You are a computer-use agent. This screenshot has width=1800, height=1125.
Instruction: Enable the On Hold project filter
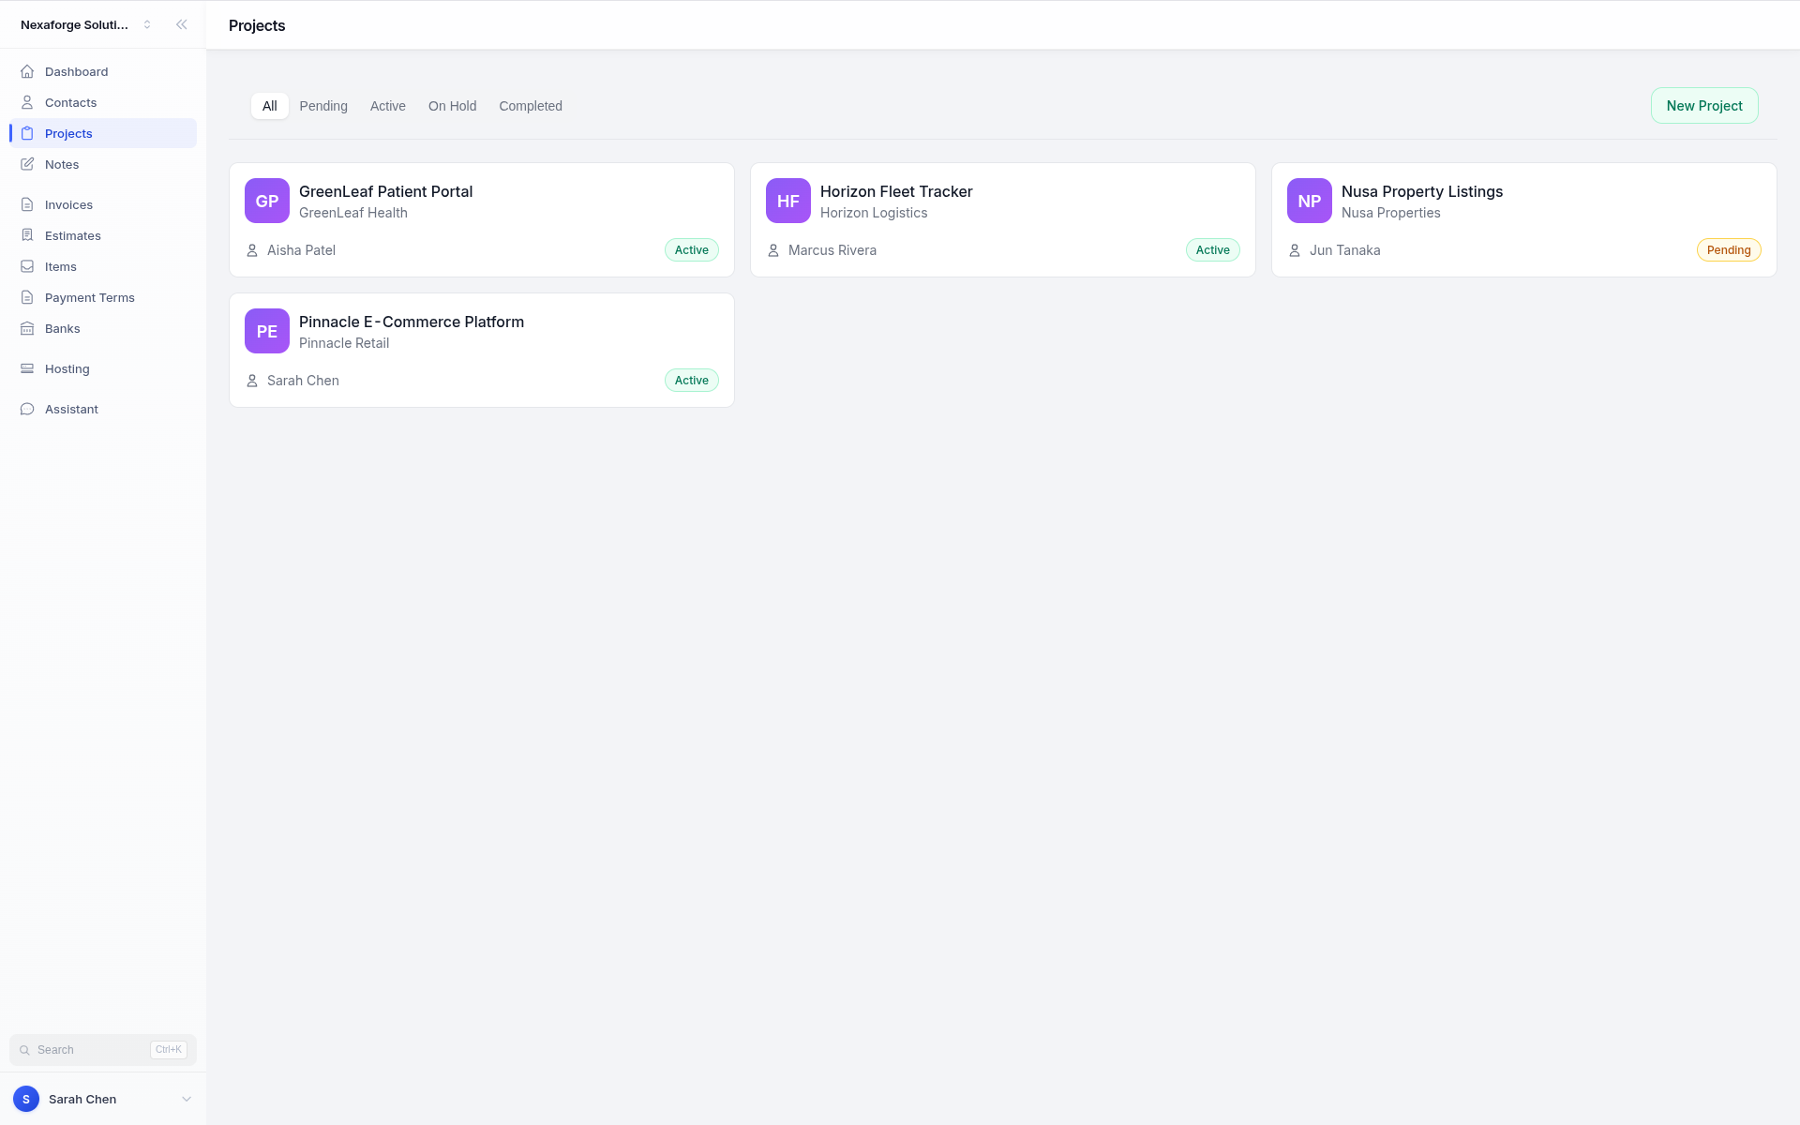452,106
